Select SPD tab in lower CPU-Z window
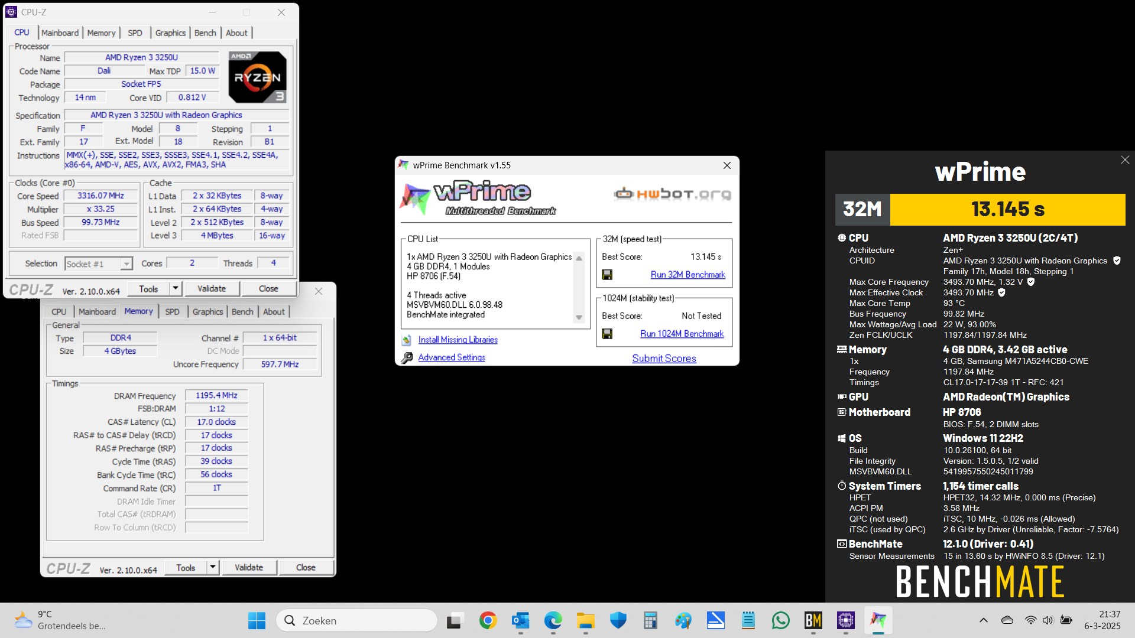This screenshot has width=1135, height=638. (x=172, y=312)
